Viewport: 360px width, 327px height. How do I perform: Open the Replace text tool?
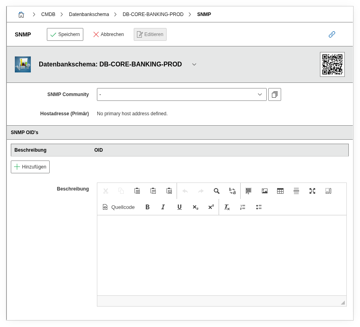click(232, 191)
